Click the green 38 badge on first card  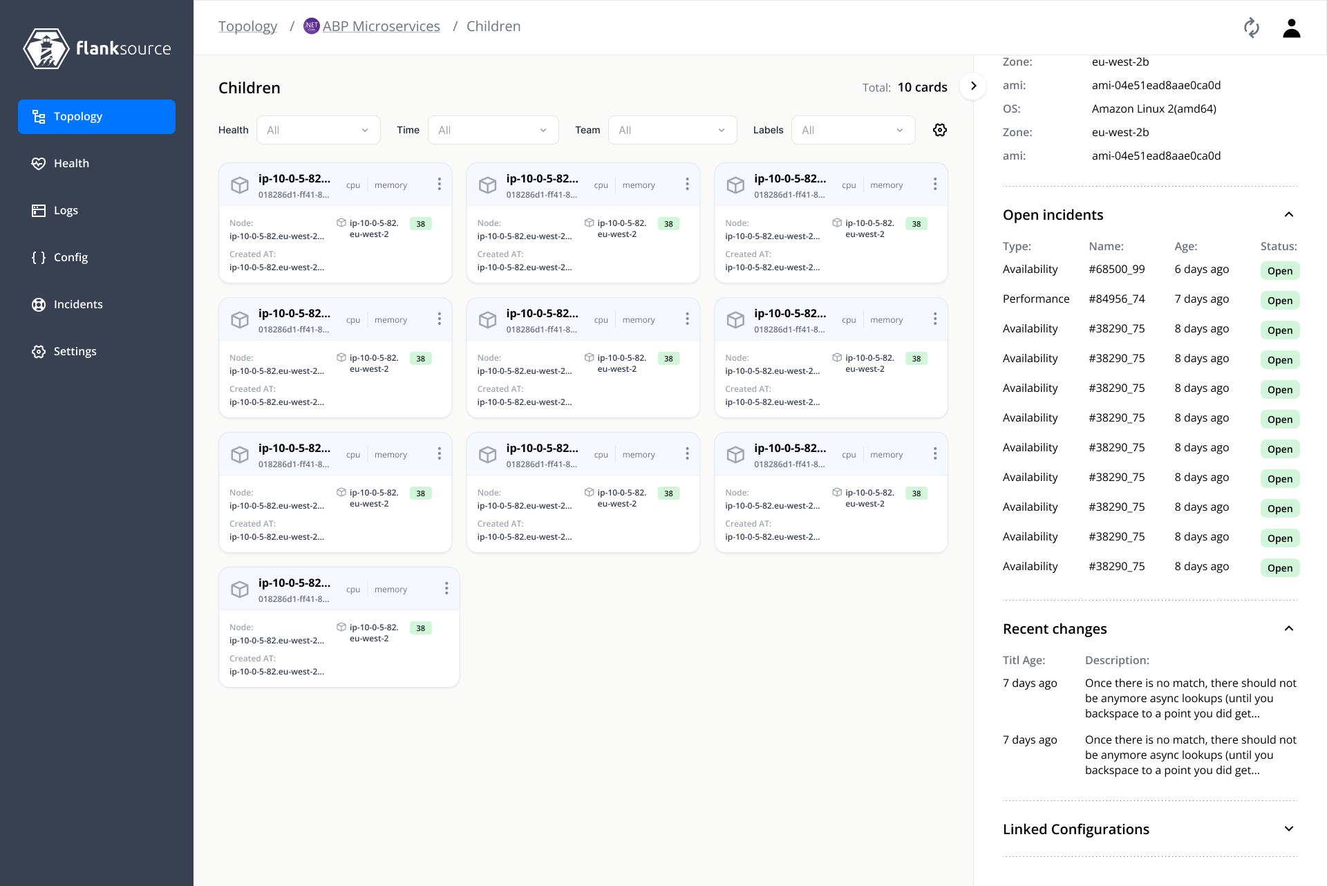click(421, 223)
